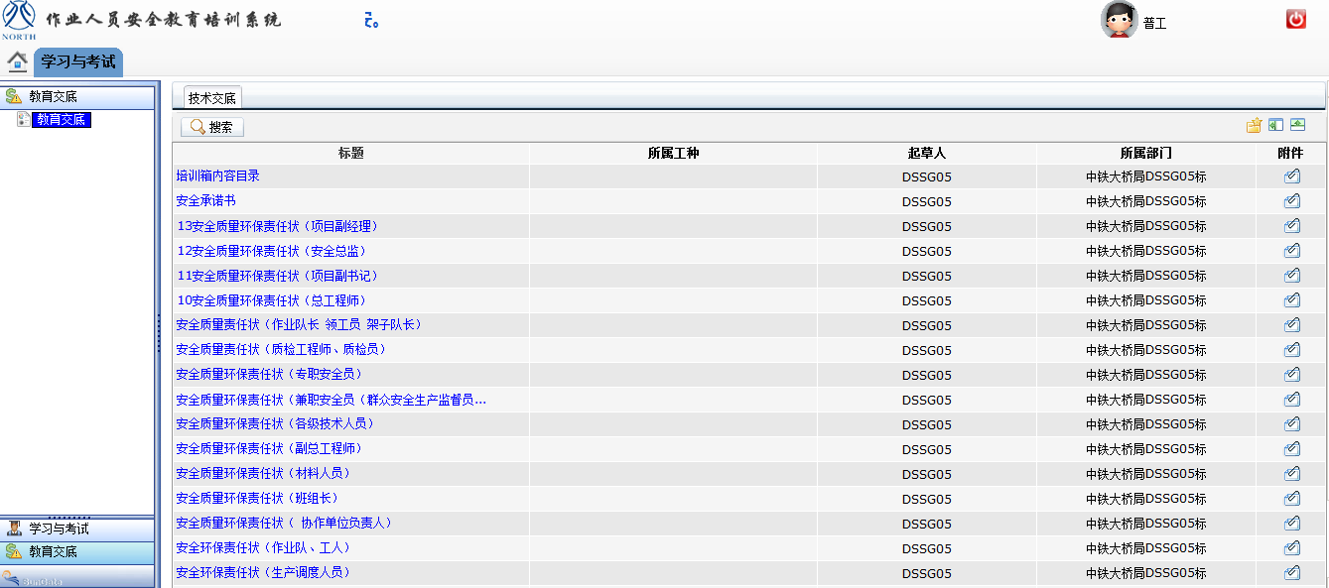Select 教育交底 tree node in sidebar
Screen dimensions: 1329x588
pyautogui.click(x=61, y=120)
